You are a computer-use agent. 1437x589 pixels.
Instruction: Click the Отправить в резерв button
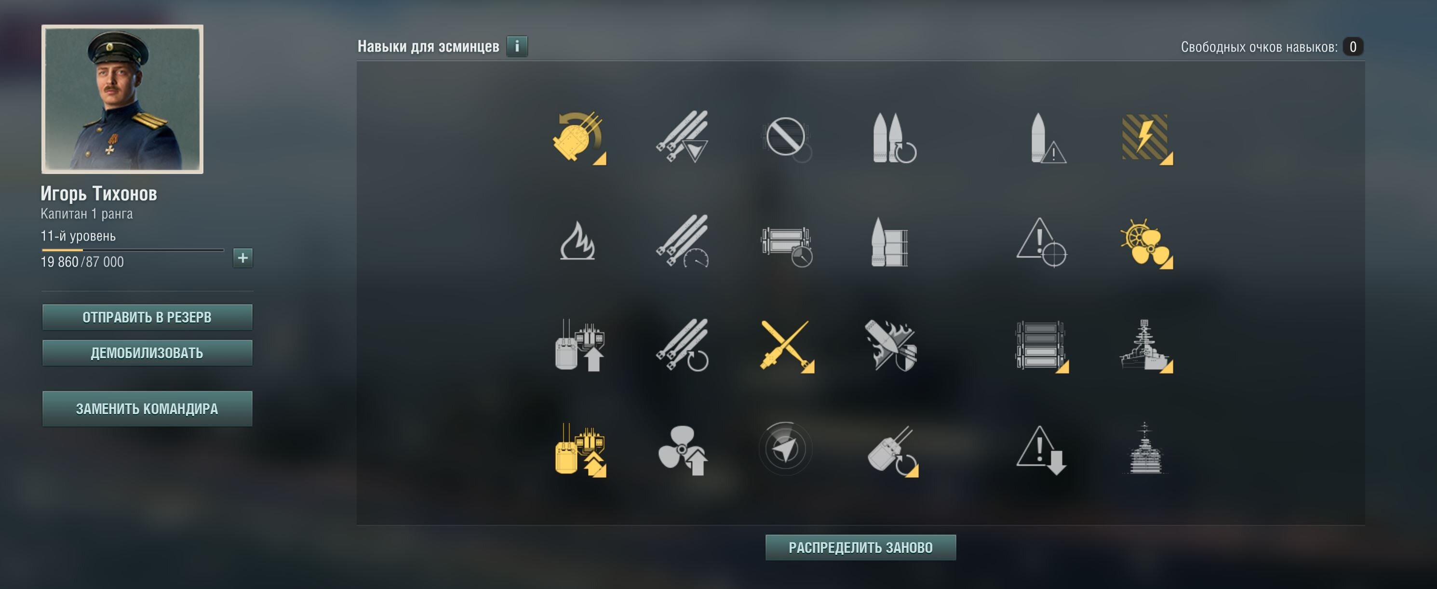click(x=148, y=317)
